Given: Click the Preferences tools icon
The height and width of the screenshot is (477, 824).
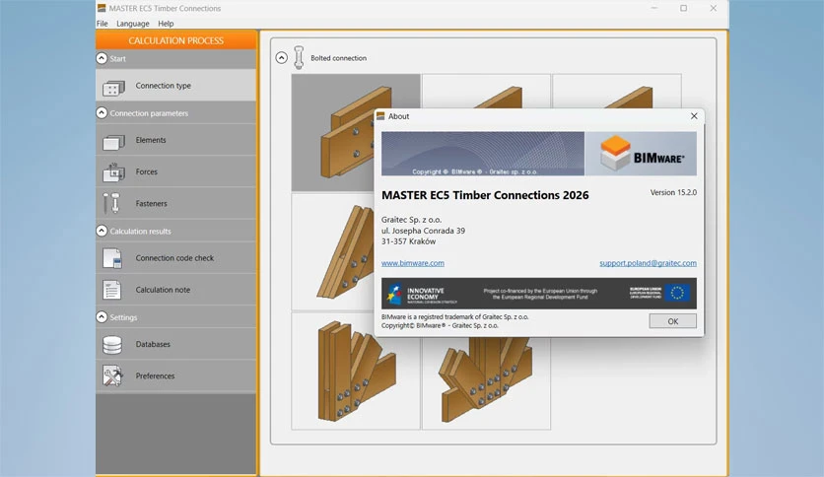Looking at the screenshot, I should coord(112,375).
